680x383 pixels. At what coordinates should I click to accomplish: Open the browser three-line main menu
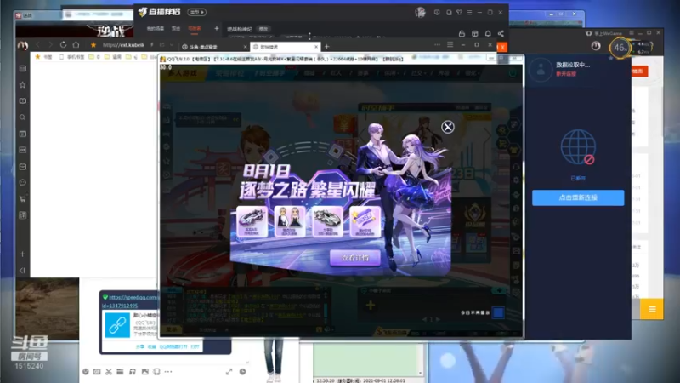click(450, 45)
